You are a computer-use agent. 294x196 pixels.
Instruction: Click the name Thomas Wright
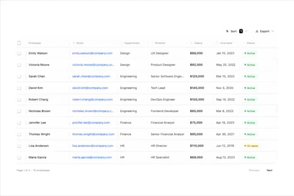click(x=39, y=134)
